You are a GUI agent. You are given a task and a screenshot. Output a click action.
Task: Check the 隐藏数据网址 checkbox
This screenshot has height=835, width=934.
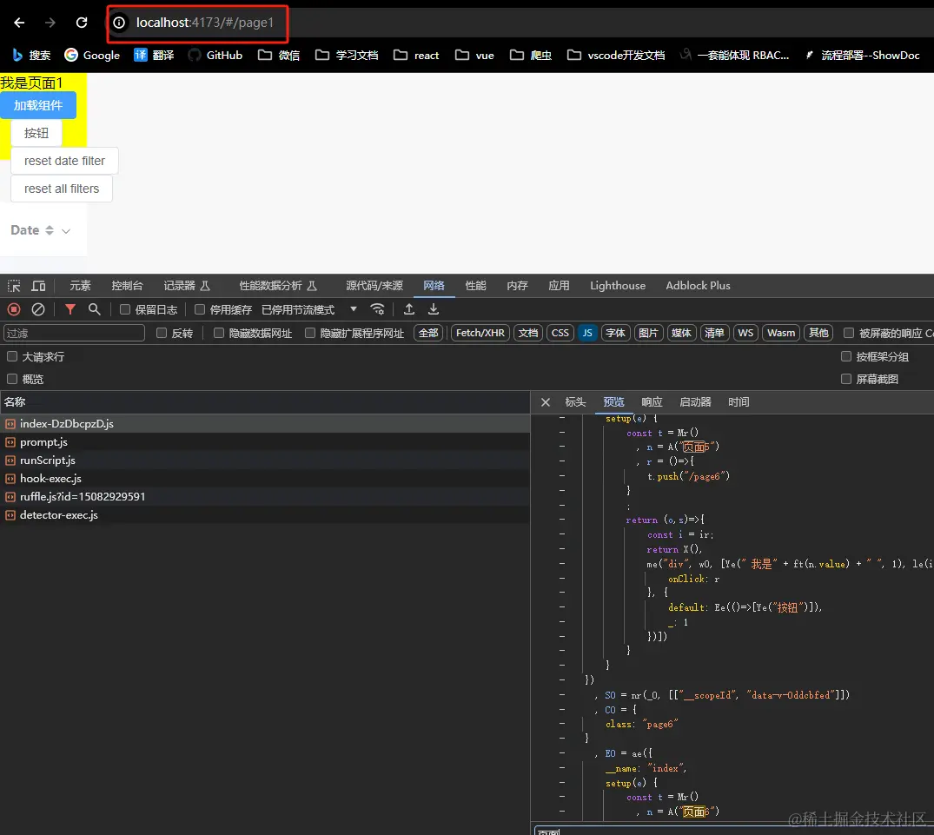pos(219,333)
